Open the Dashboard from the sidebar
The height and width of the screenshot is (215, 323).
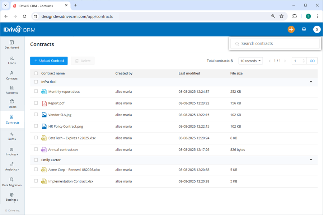click(12, 44)
